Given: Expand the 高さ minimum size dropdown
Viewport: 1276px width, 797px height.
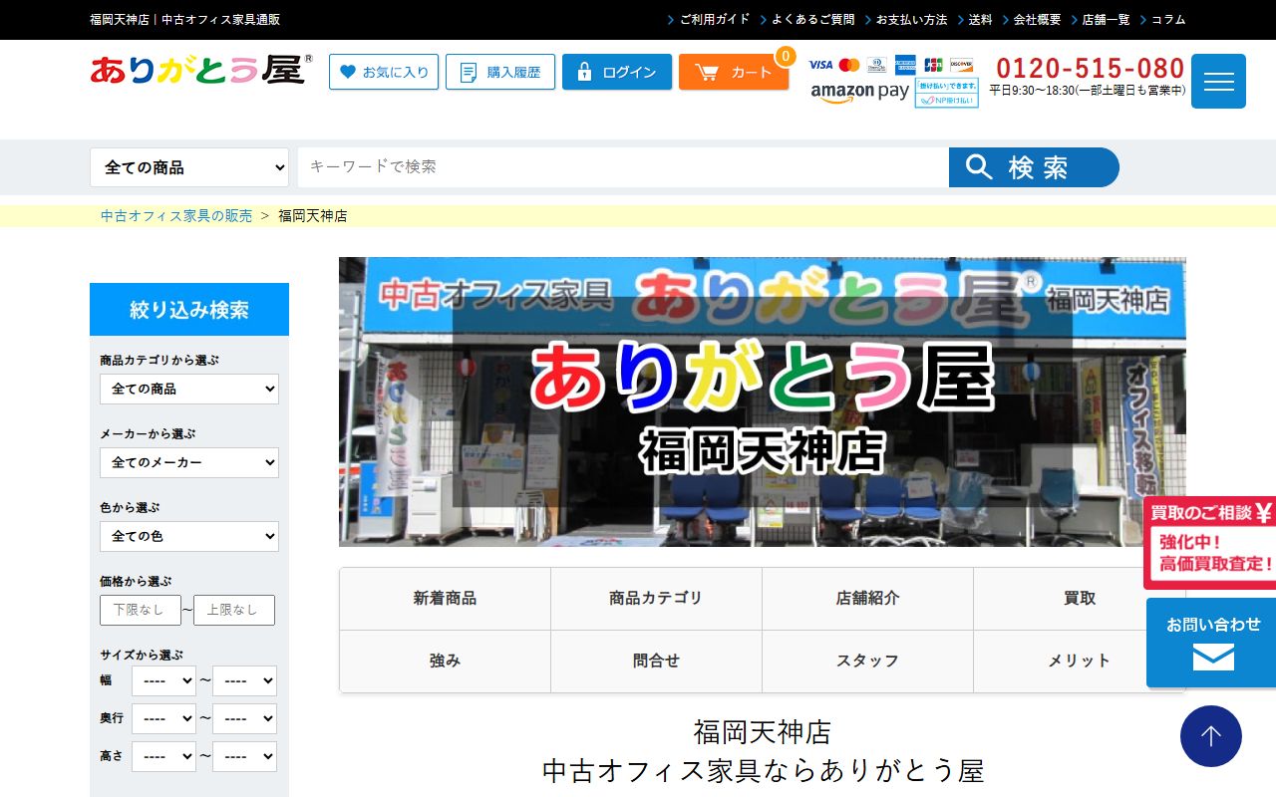Looking at the screenshot, I should click(163, 756).
